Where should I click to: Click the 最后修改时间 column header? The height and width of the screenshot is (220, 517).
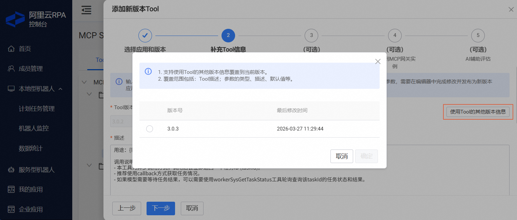click(292, 111)
